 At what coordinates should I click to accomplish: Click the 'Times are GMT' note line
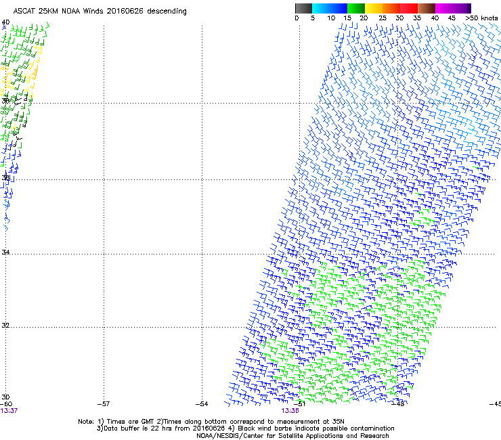pos(211,422)
